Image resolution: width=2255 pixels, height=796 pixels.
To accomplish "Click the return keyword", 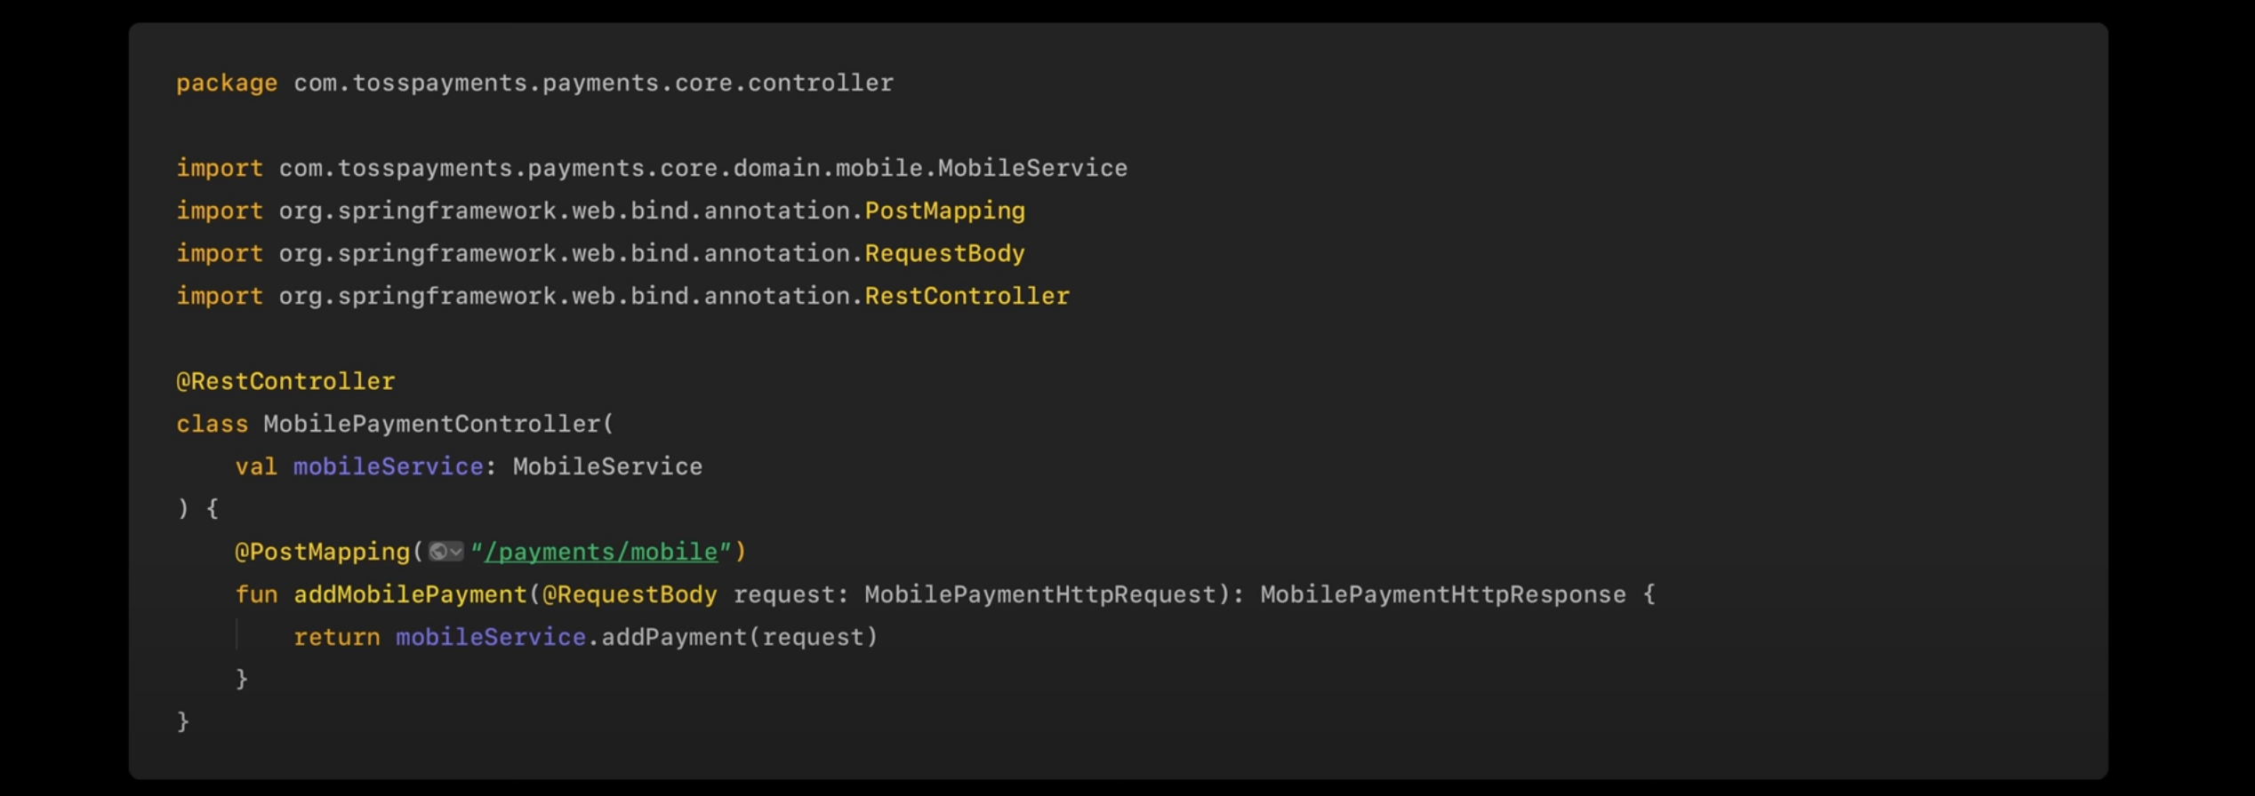I will [x=336, y=637].
